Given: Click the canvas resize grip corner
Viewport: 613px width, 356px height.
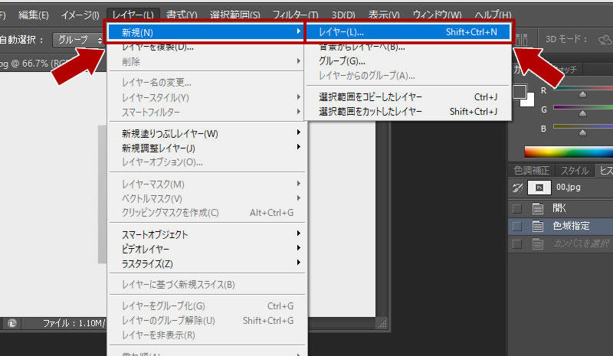Looking at the screenshot, I should click(381, 323).
